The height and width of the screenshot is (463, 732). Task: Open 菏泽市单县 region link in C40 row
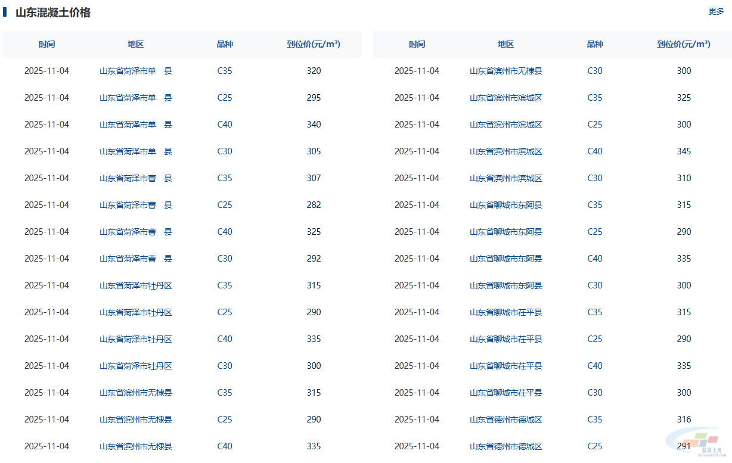click(135, 125)
